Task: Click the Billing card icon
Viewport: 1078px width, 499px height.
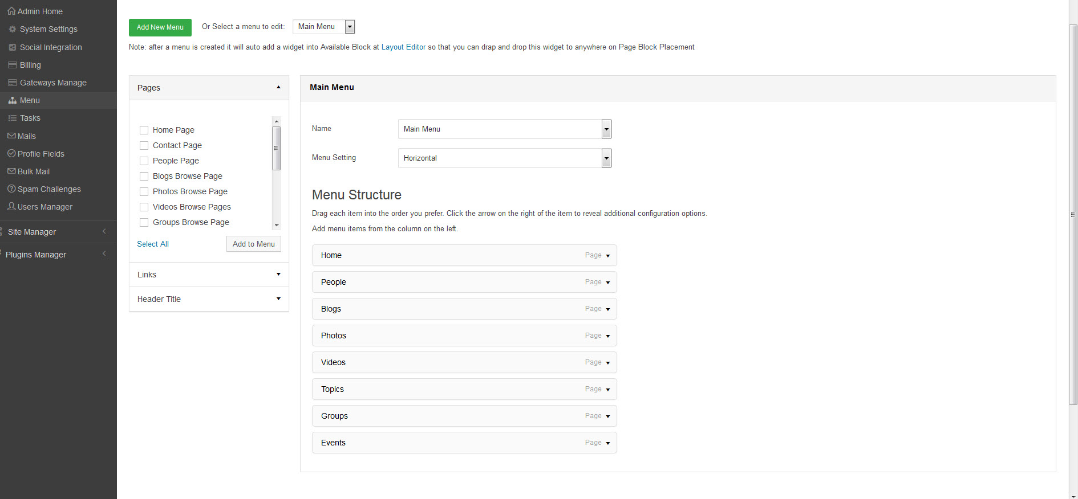Action: [x=13, y=65]
